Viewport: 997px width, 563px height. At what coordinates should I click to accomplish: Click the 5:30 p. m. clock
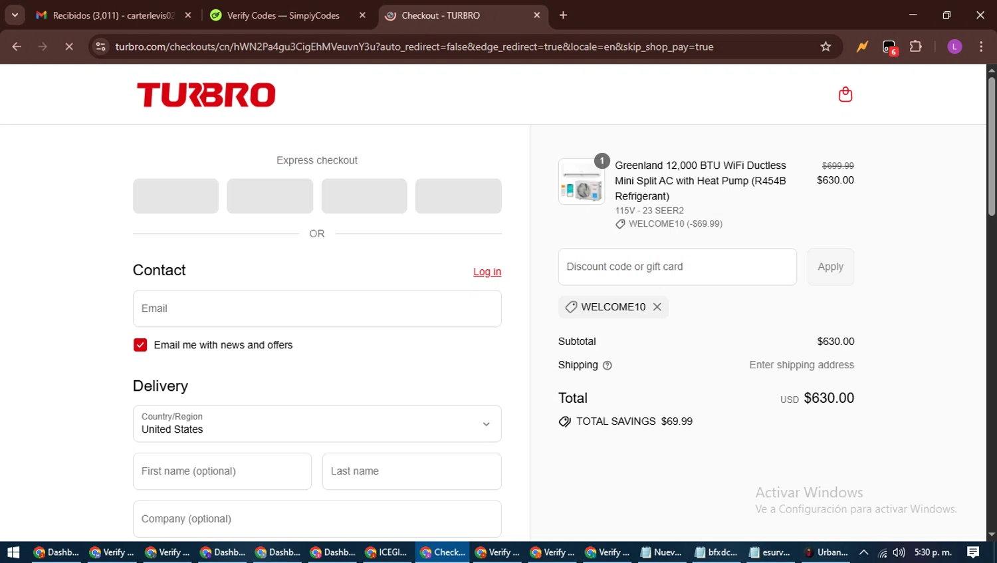click(933, 552)
